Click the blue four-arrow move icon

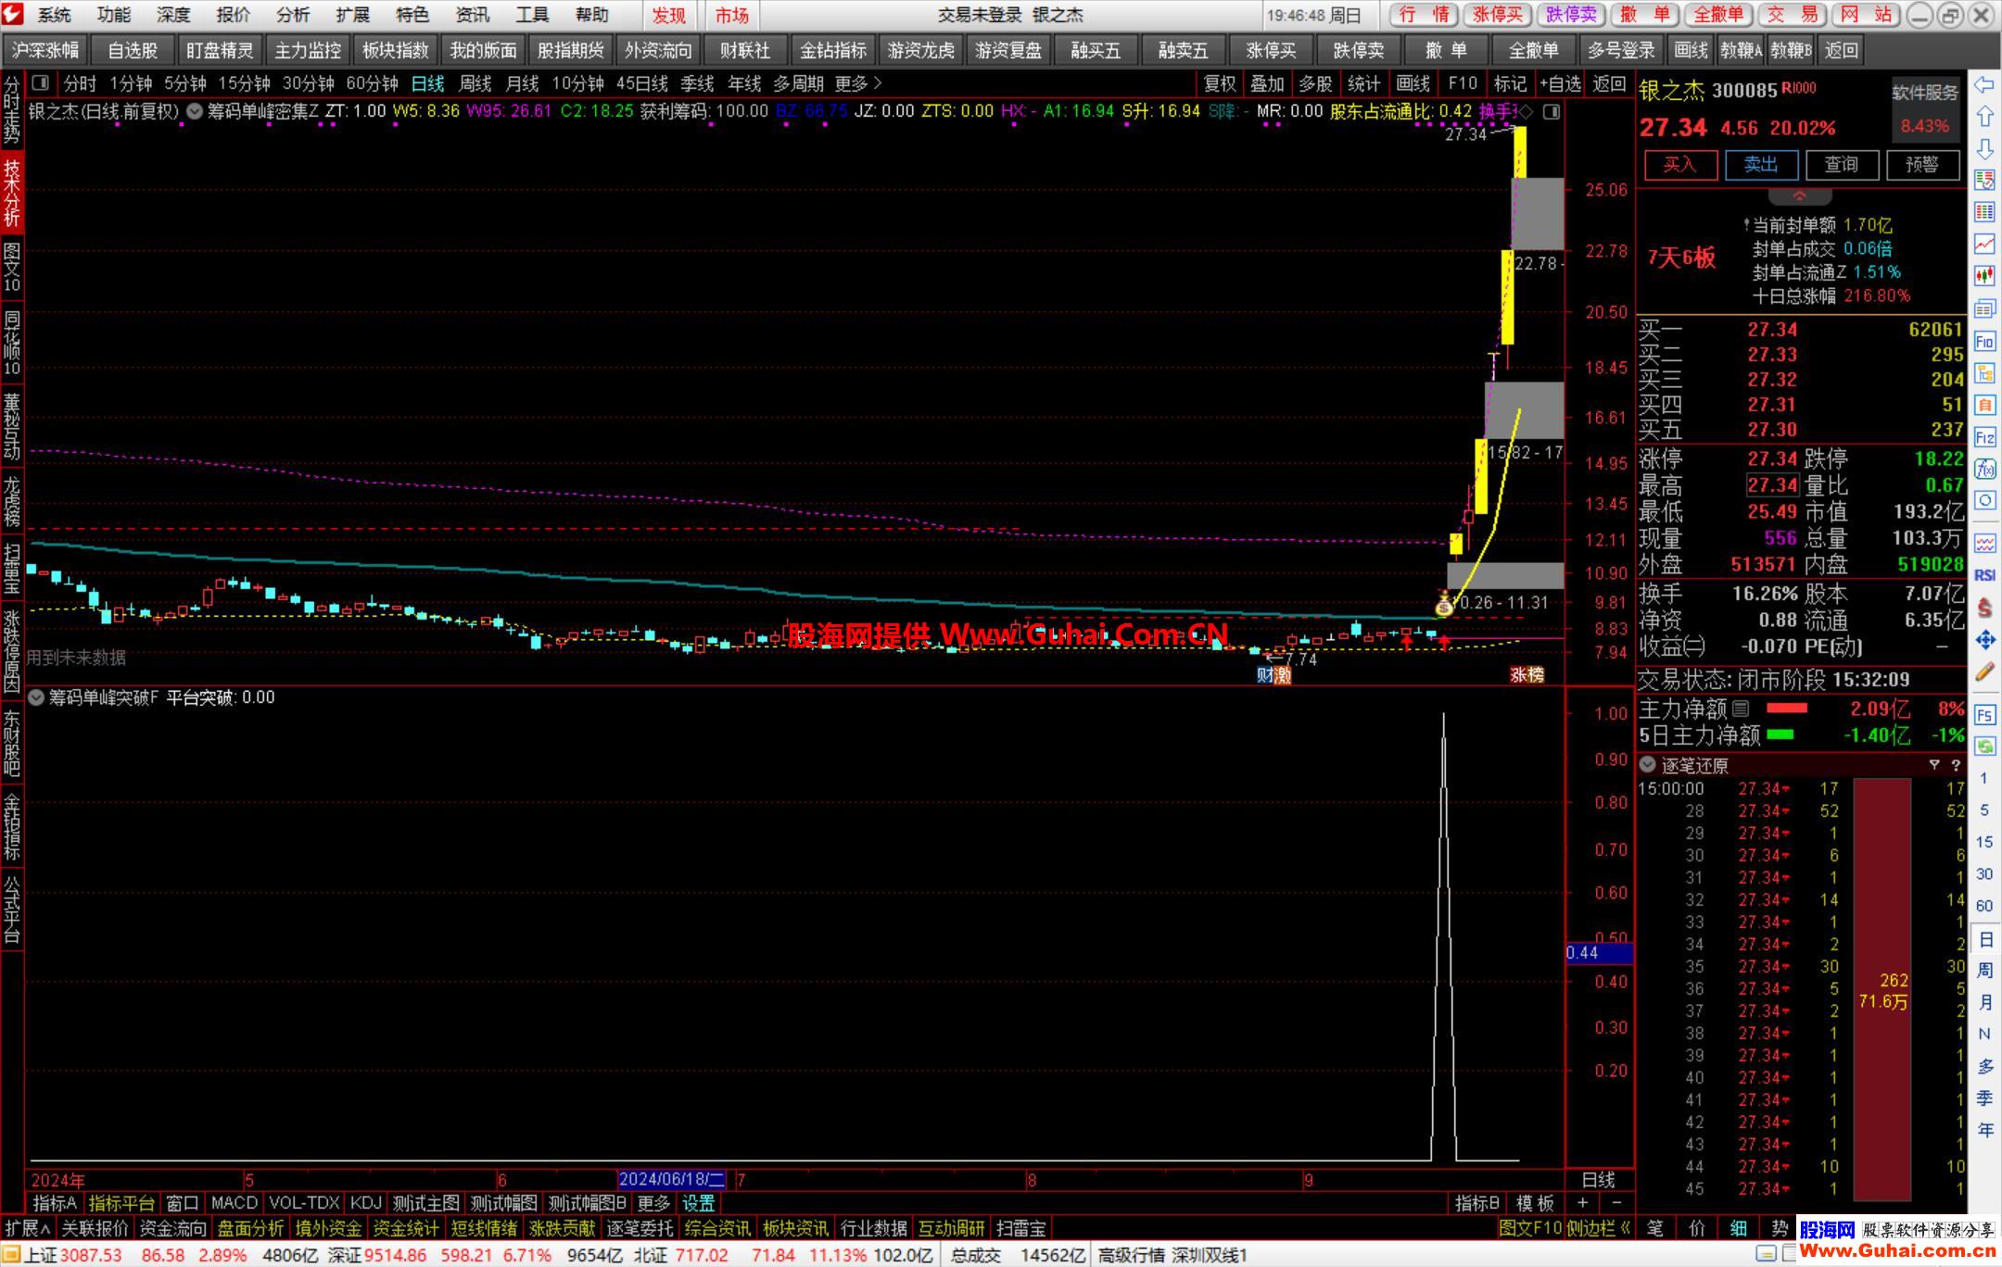click(1983, 639)
